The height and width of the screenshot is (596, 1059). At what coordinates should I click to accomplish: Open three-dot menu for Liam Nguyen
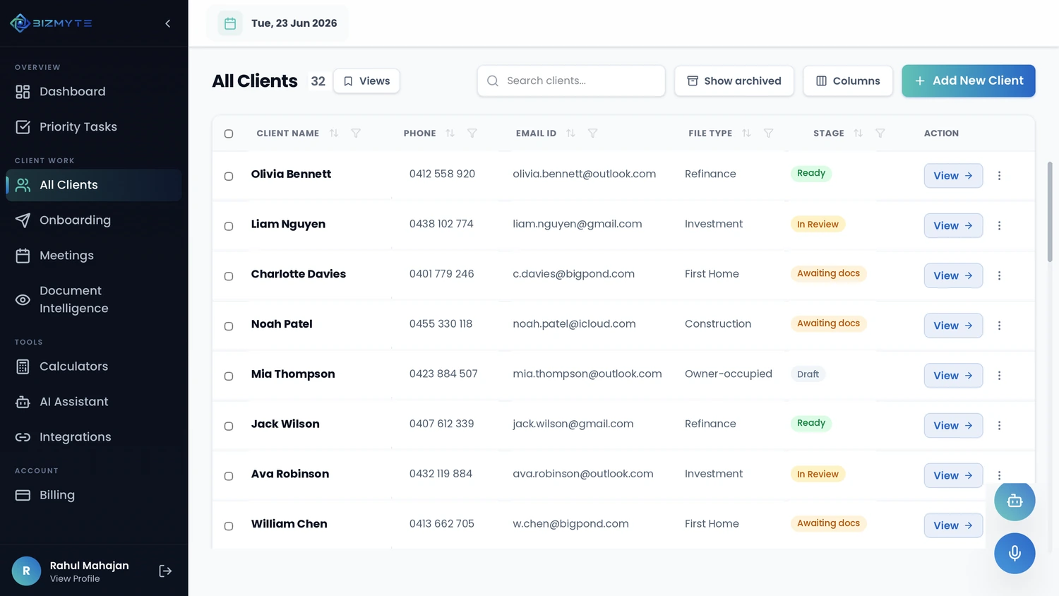point(999,226)
